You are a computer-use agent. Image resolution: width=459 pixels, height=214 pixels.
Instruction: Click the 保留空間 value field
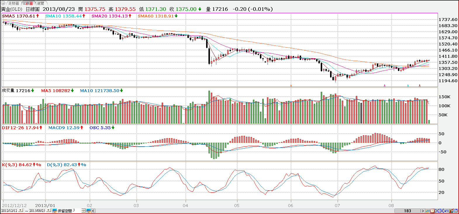(77, 211)
